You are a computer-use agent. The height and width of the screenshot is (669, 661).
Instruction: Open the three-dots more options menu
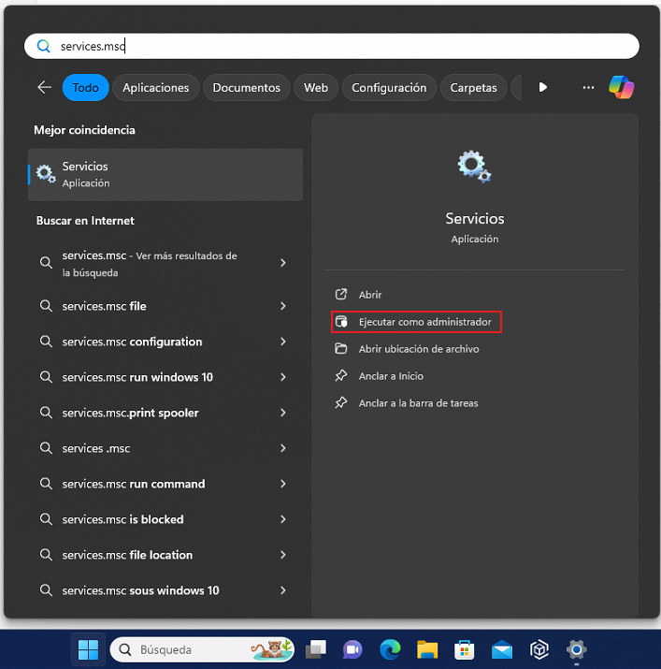588,87
